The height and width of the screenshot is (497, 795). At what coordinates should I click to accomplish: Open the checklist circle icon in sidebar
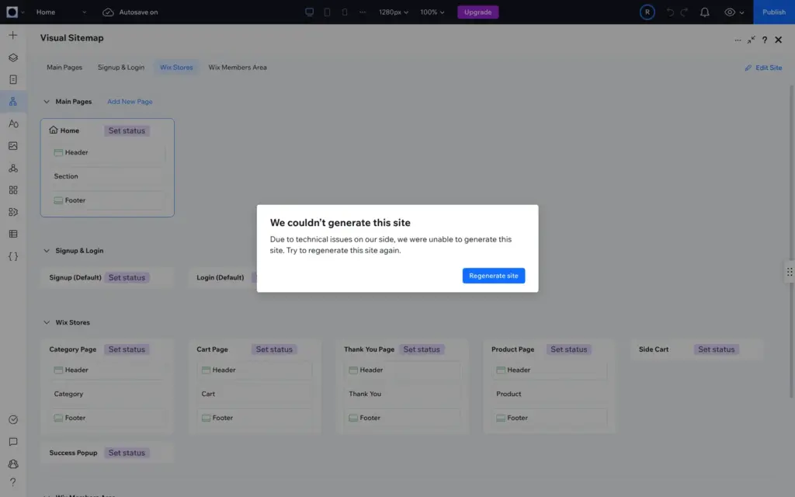[x=13, y=419]
